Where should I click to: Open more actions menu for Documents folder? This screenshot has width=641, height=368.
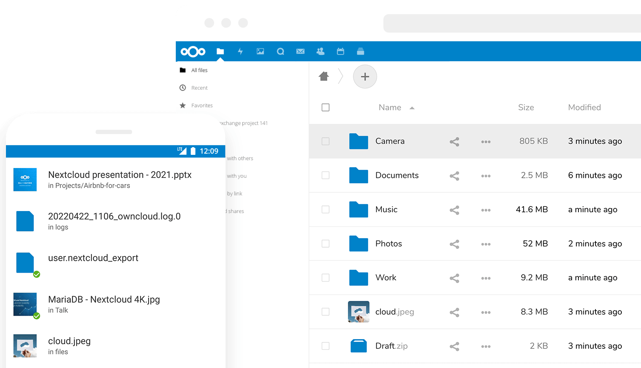486,176
